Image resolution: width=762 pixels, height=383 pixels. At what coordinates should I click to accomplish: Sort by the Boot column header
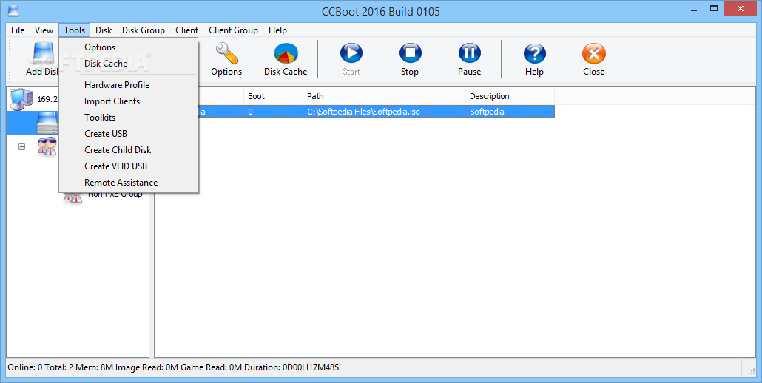pos(273,96)
